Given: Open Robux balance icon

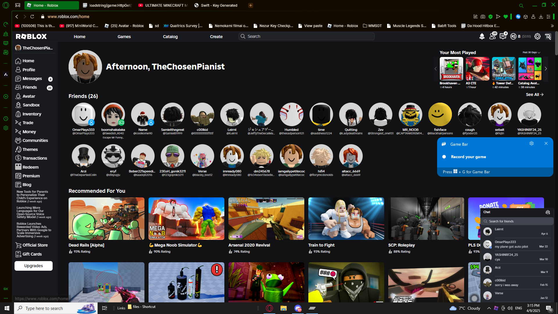Looking at the screenshot, I should pos(514,36).
